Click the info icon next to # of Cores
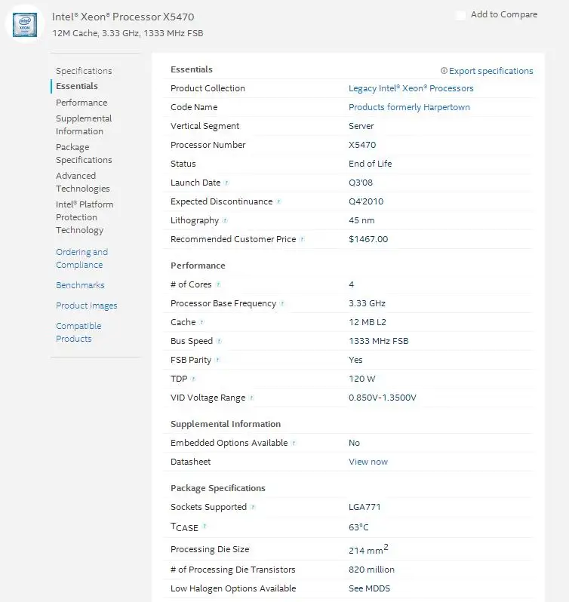This screenshot has height=602, width=569. coord(218,284)
